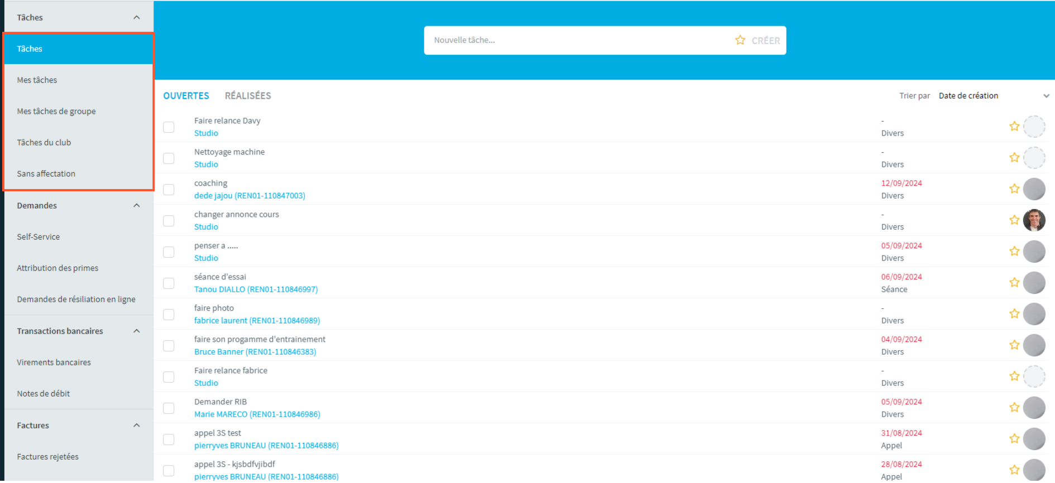
Task: Check the 'Nettoyage machine' task checkbox
Action: point(169,158)
